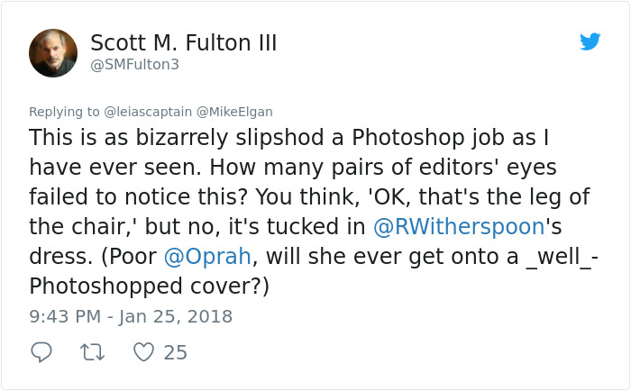Click the 'Photoshopped cover?)' closing line

[x=150, y=286]
